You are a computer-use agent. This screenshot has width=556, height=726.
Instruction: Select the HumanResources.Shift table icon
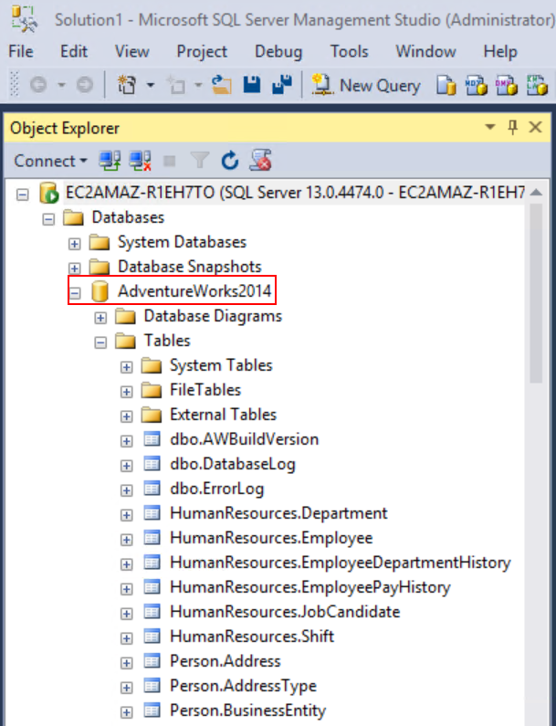(152, 637)
